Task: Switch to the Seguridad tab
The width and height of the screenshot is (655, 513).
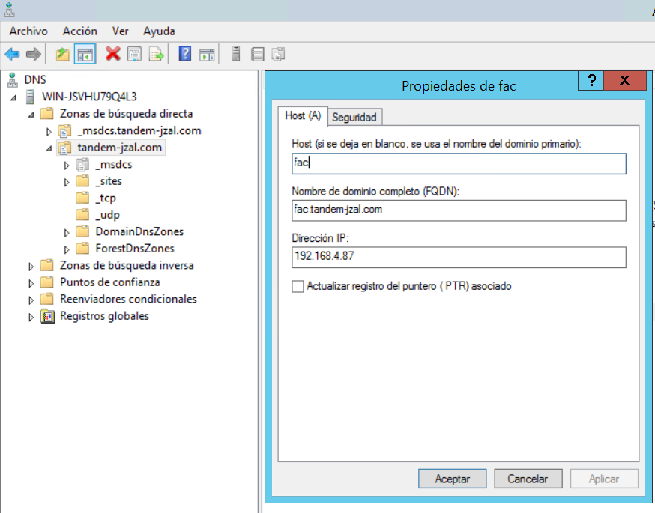Action: pyautogui.click(x=354, y=117)
